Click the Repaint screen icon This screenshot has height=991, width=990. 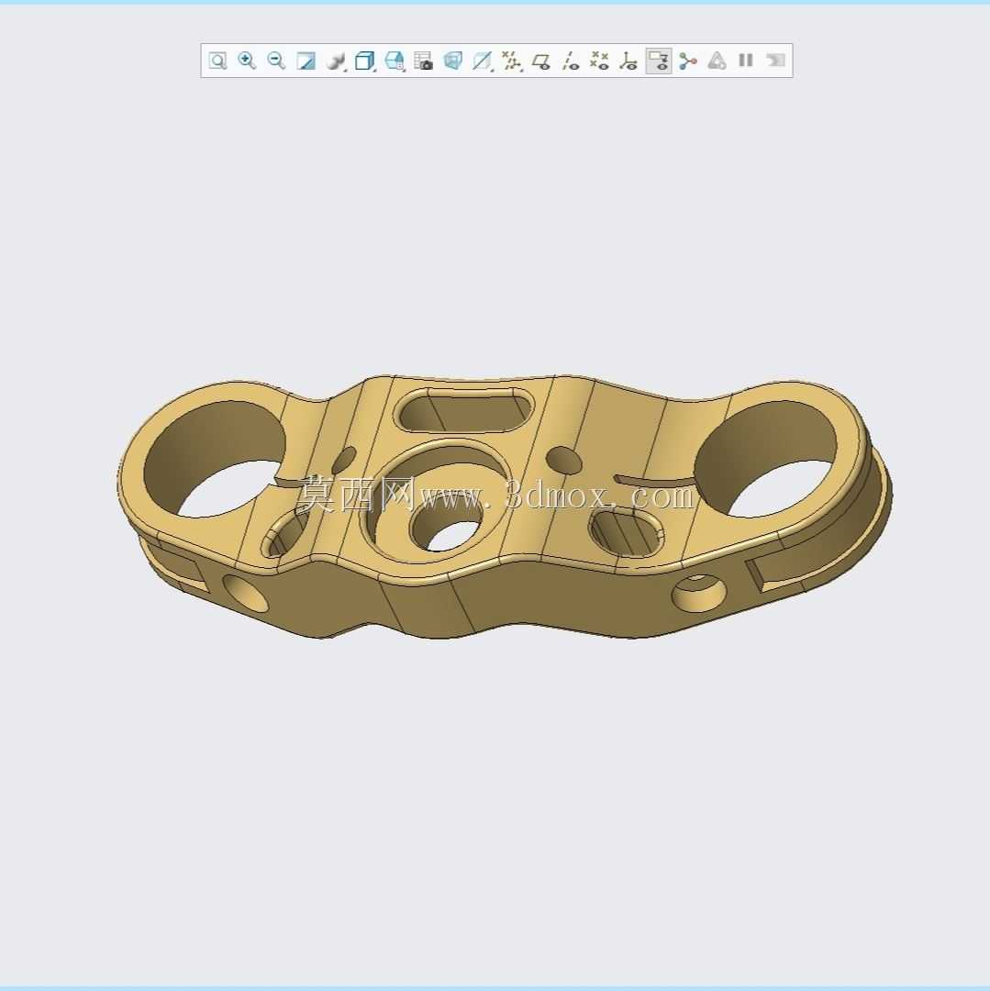coord(306,61)
